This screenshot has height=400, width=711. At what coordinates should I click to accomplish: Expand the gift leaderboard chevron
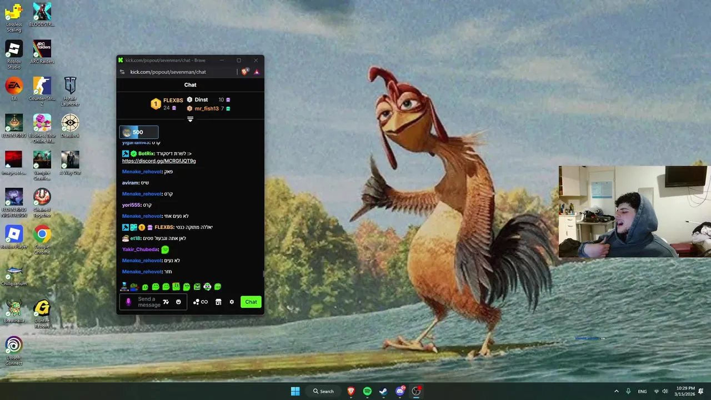[x=190, y=119]
